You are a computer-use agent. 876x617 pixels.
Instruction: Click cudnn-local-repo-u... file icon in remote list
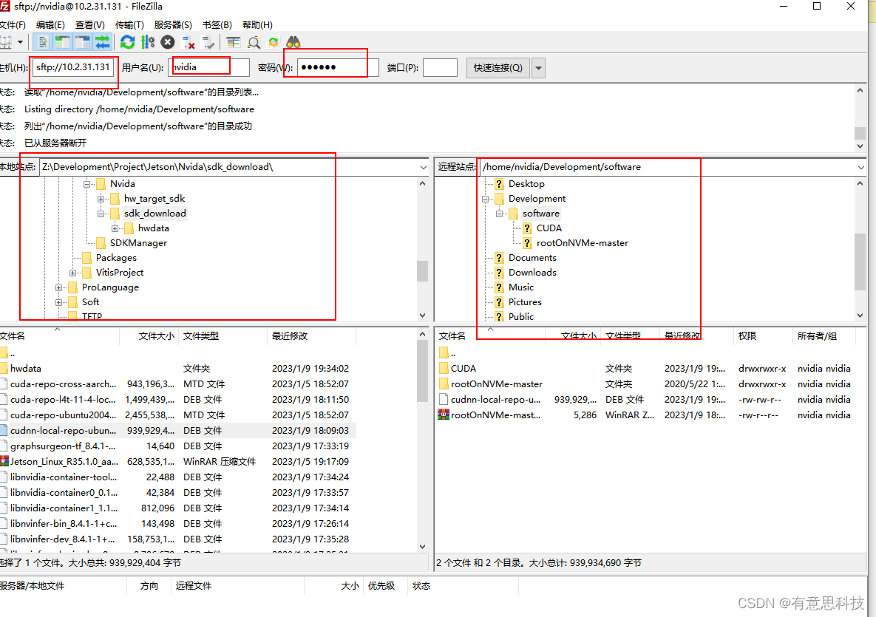444,399
